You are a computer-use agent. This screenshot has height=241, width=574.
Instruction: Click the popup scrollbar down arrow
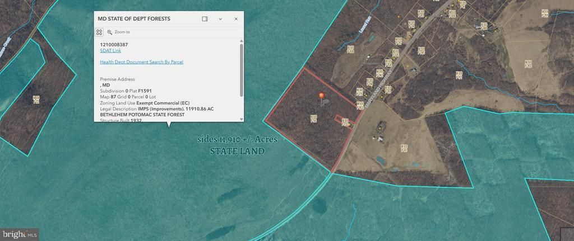[x=242, y=119]
